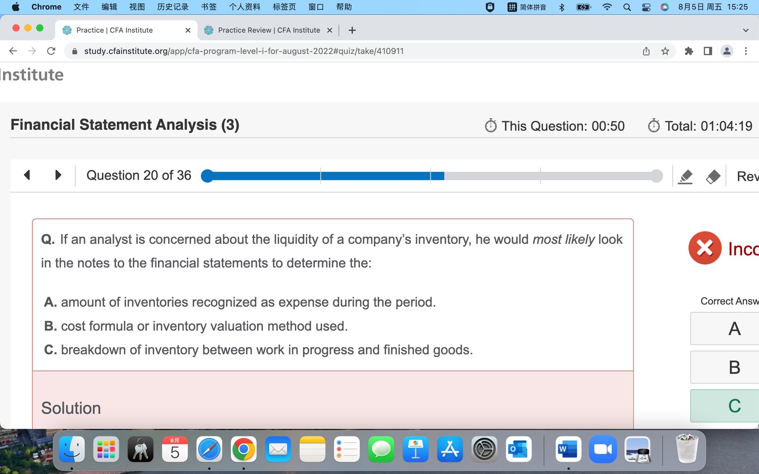The image size is (759, 474).
Task: Toggle Chrome side panel
Action: pos(708,51)
